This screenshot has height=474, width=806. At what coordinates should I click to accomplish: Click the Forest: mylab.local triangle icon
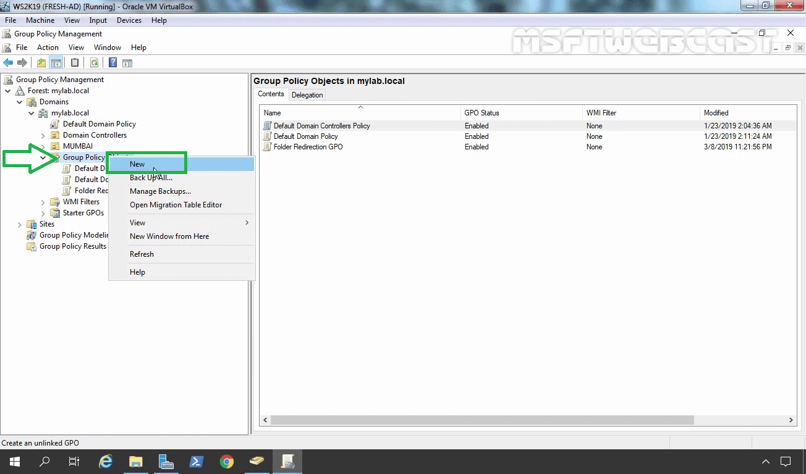coord(20,91)
